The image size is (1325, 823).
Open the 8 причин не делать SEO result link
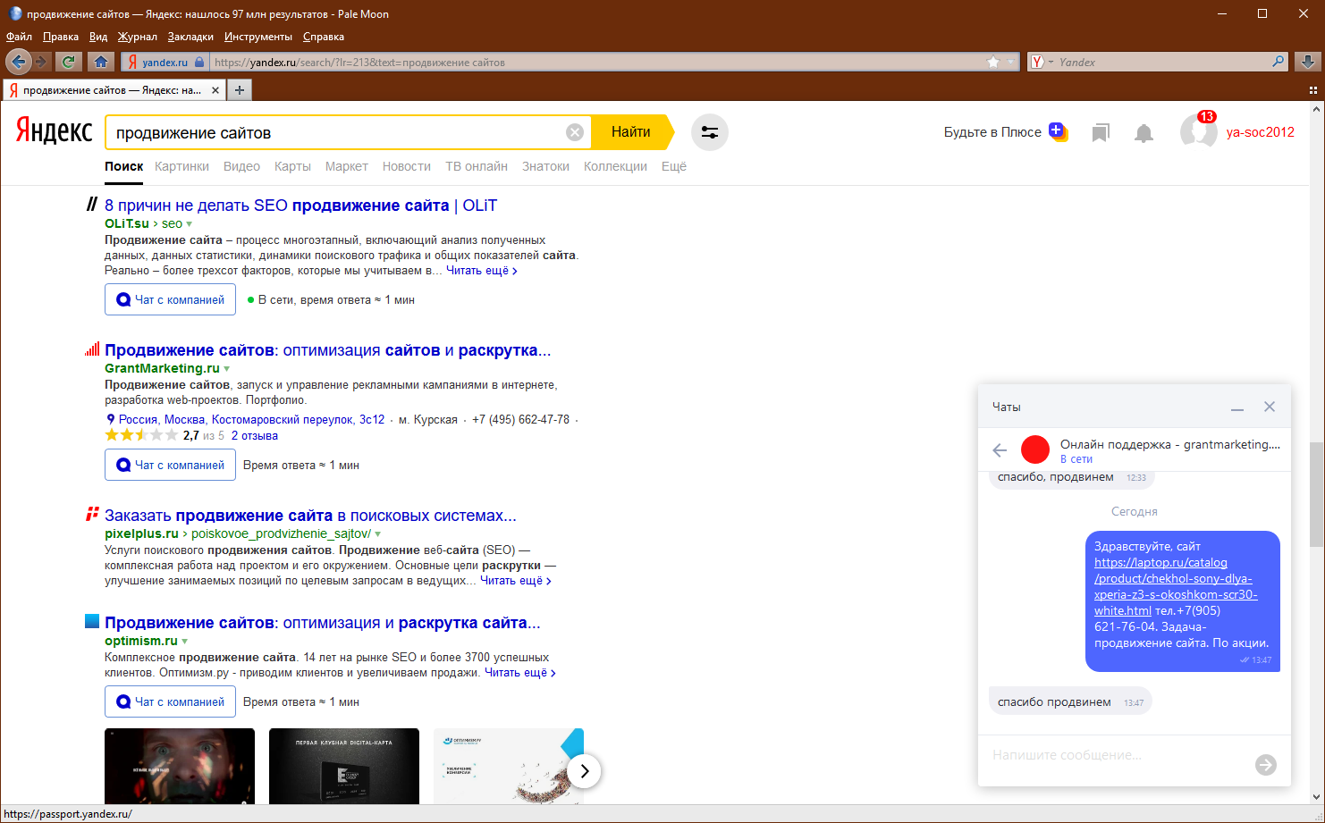300,206
